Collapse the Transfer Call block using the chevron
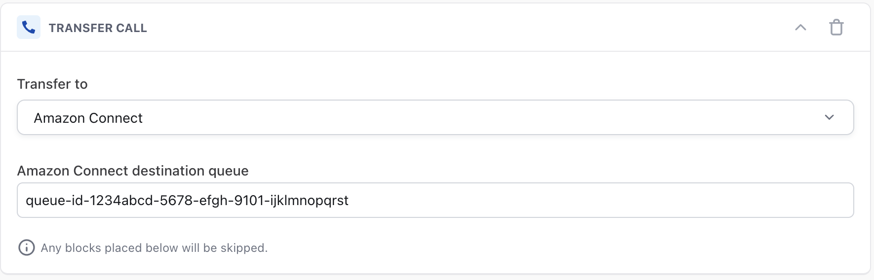The image size is (874, 280). [800, 28]
